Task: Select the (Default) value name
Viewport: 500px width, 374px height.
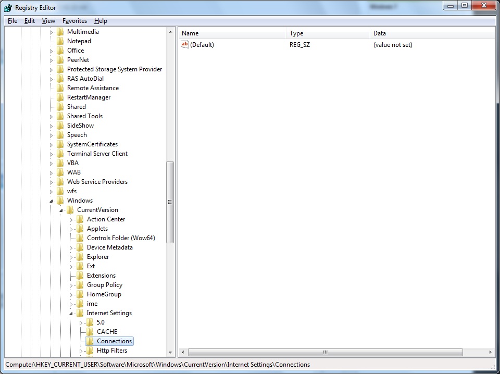Action: (202, 45)
